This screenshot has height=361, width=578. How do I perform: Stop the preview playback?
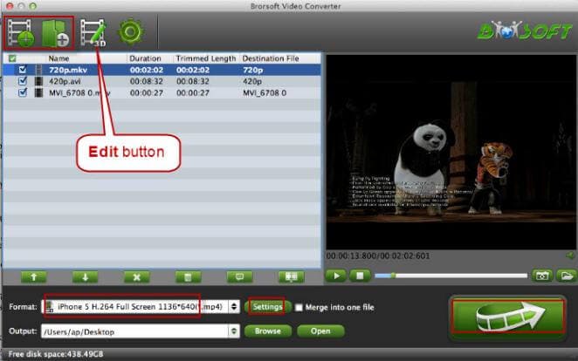(360, 276)
